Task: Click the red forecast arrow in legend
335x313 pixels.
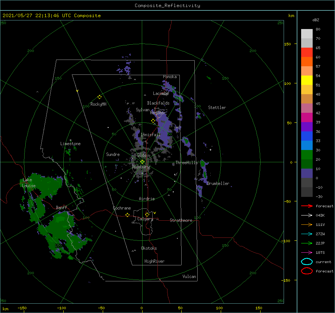Action: (x=307, y=206)
